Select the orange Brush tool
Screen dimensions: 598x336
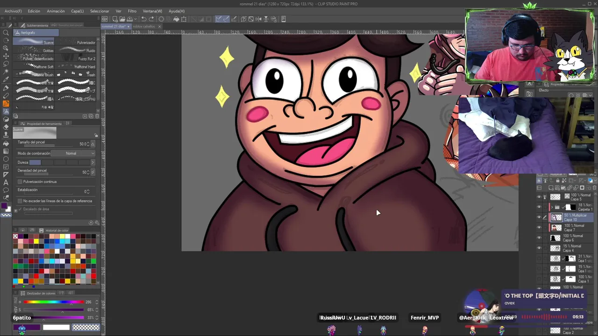[6, 104]
